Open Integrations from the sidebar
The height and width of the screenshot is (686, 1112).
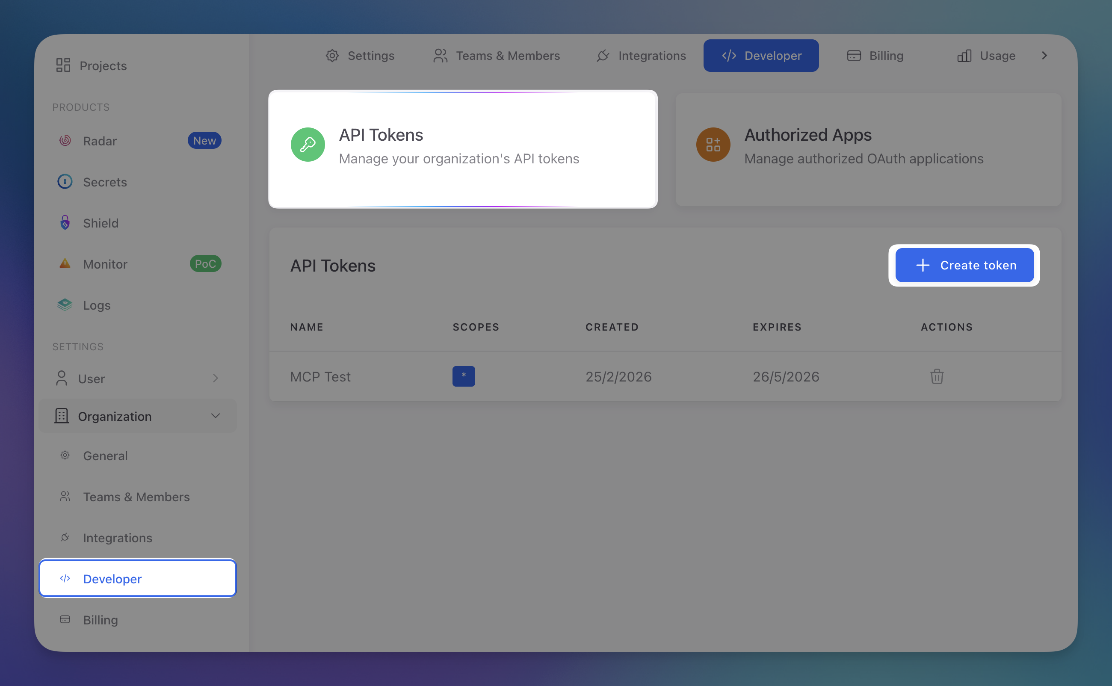click(118, 538)
